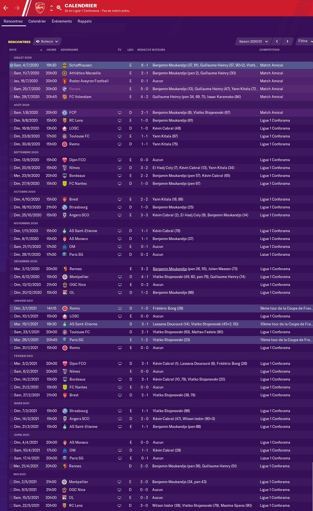The height and width of the screenshot is (511, 313).
Task: Expand the Saison 2020/21 selector
Action: click(254, 41)
